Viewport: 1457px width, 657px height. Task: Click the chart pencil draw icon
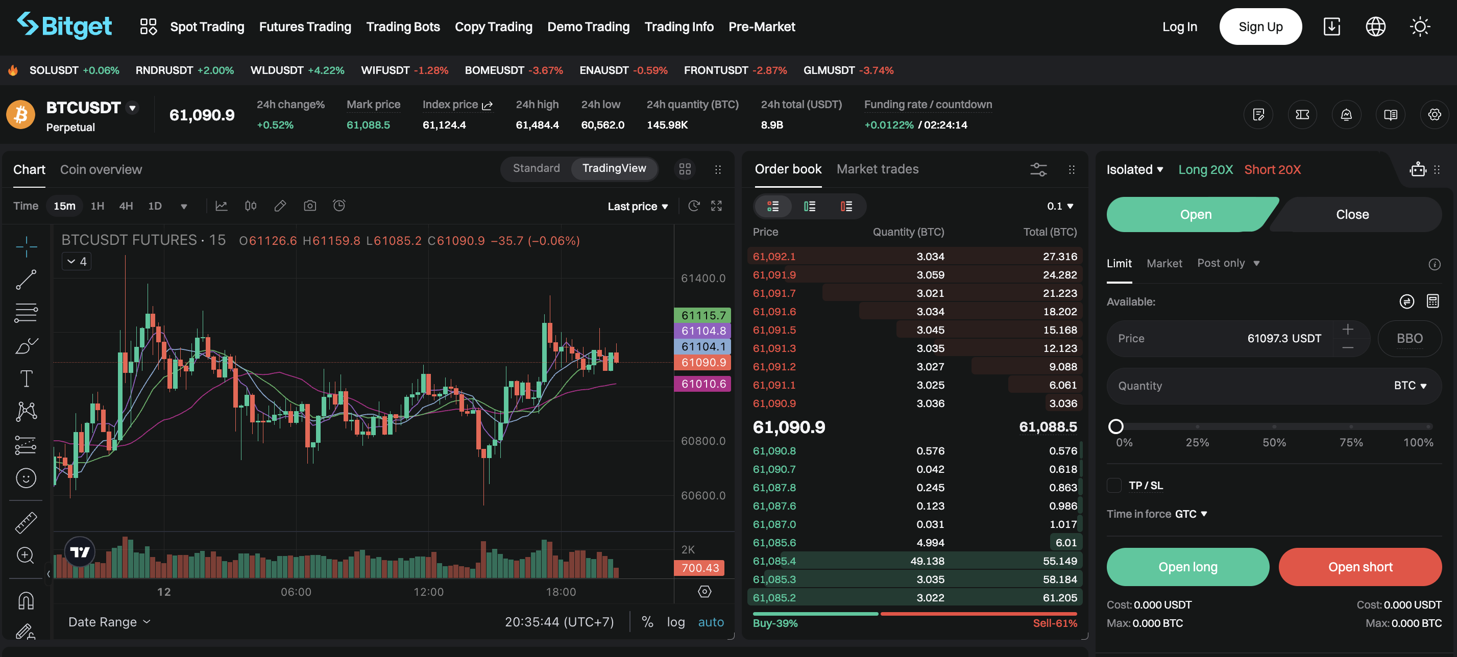(x=280, y=206)
